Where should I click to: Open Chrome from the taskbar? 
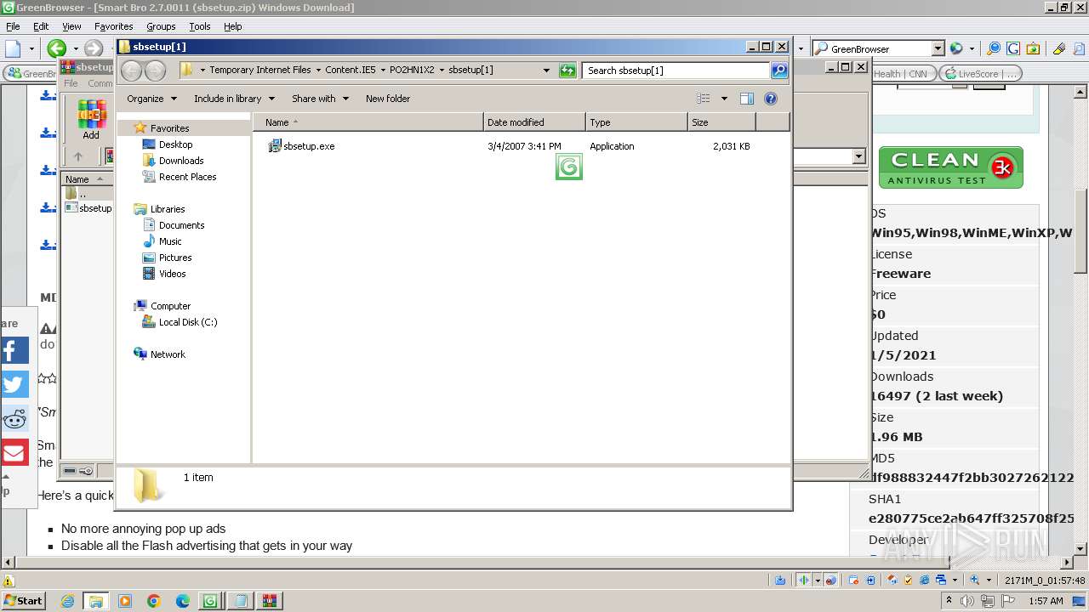154,601
